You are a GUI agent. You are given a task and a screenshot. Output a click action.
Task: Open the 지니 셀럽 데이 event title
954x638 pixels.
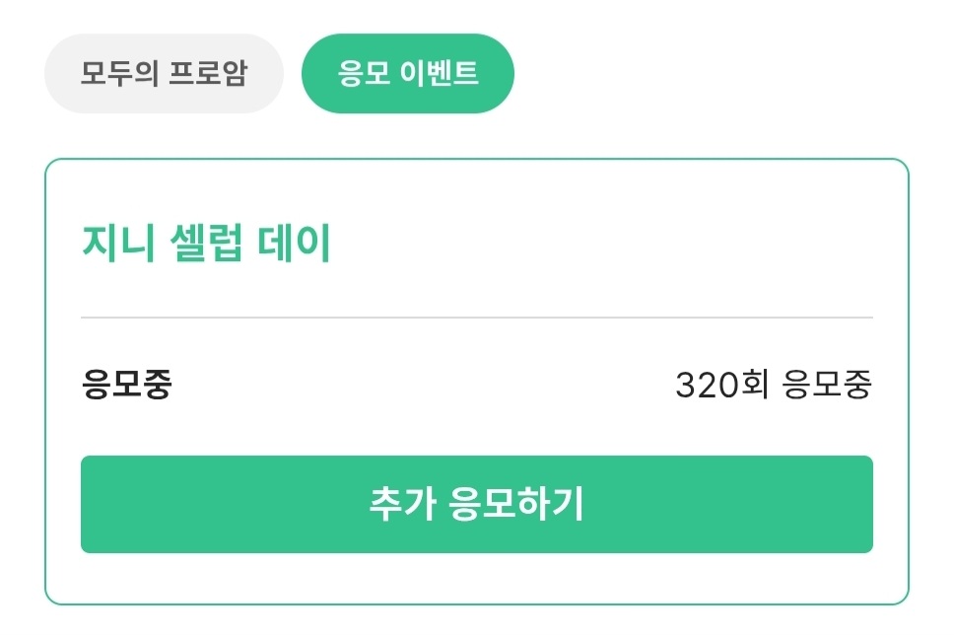[205, 244]
